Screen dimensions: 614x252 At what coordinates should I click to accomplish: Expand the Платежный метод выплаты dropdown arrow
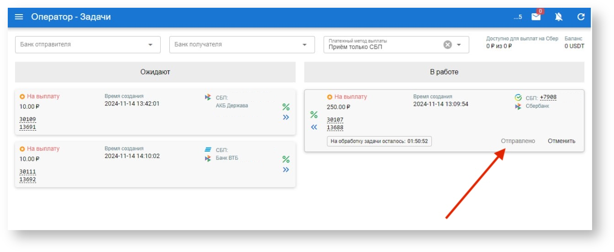click(459, 45)
